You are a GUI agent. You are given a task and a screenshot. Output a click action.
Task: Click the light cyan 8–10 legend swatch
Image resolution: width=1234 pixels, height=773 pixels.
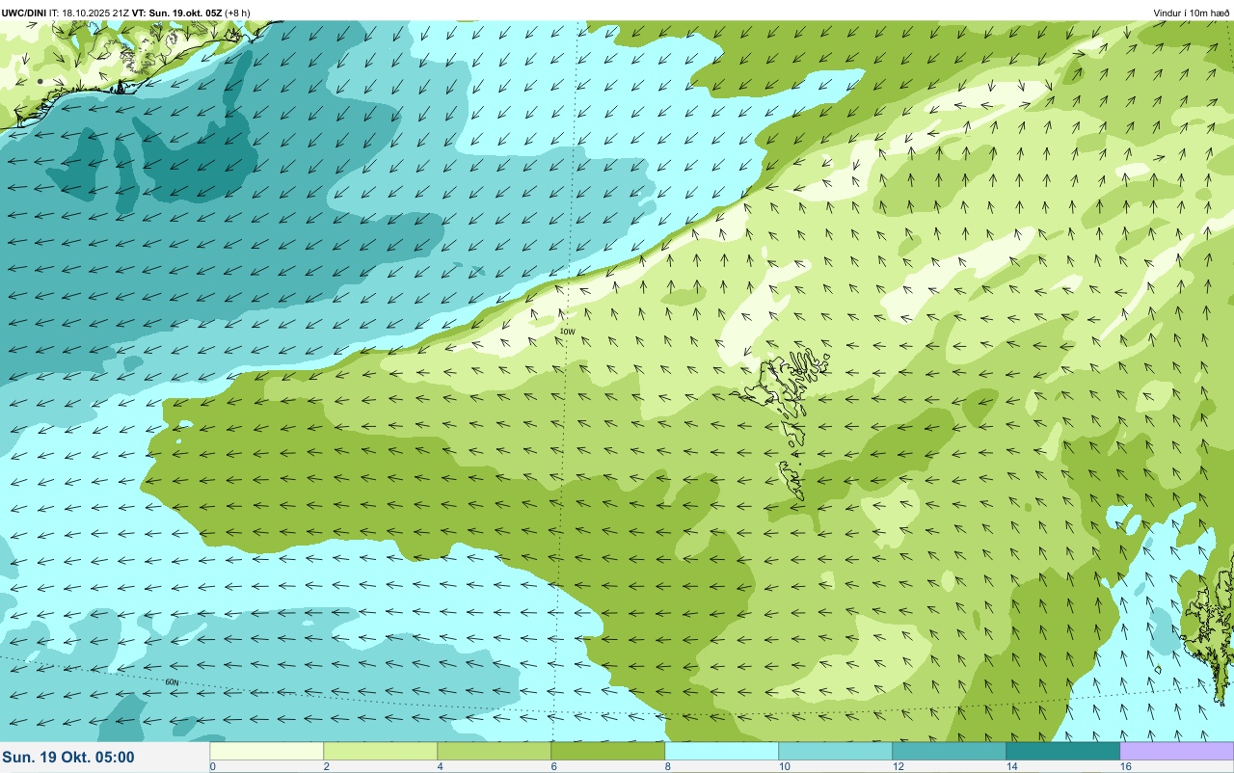[x=722, y=751]
